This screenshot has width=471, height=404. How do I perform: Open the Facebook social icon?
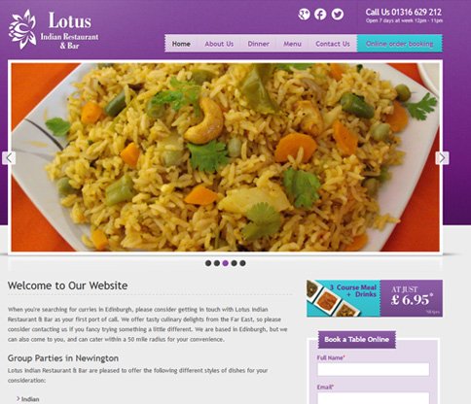[320, 15]
